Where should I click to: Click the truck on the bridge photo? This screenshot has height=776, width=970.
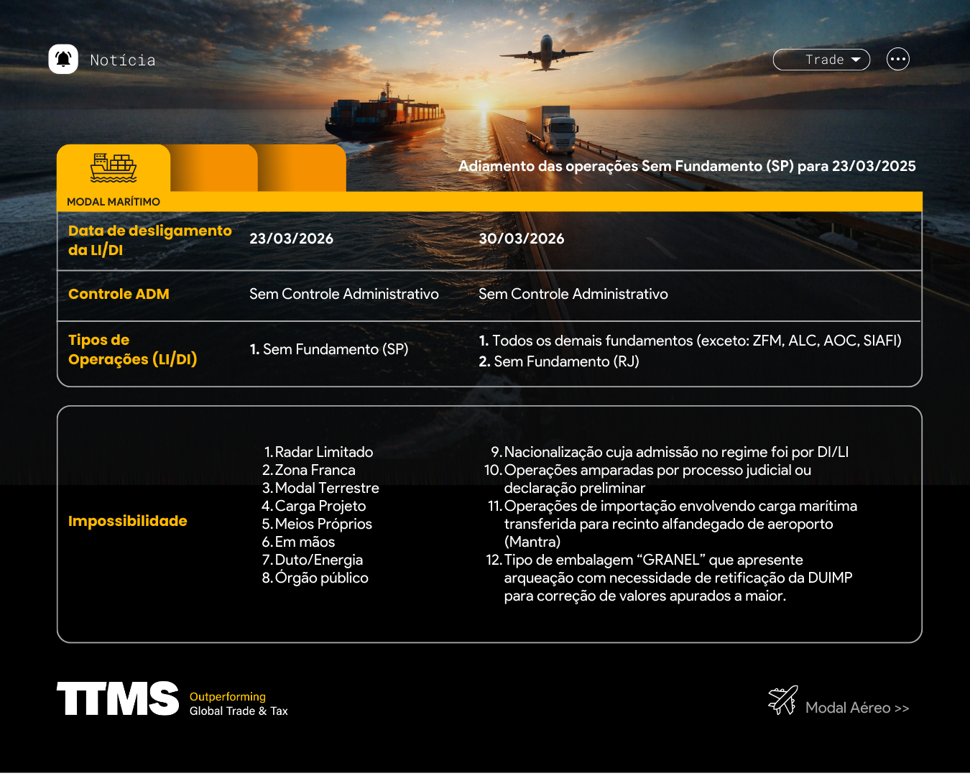(x=552, y=130)
